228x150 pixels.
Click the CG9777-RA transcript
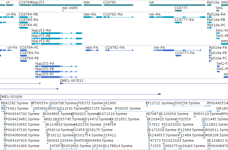coord(178,22)
